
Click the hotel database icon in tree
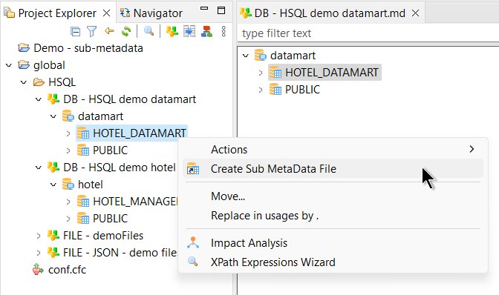tap(68, 184)
